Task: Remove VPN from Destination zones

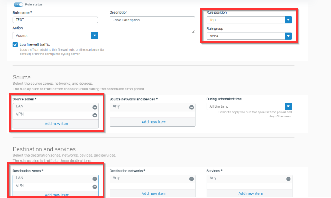Action: (94, 187)
